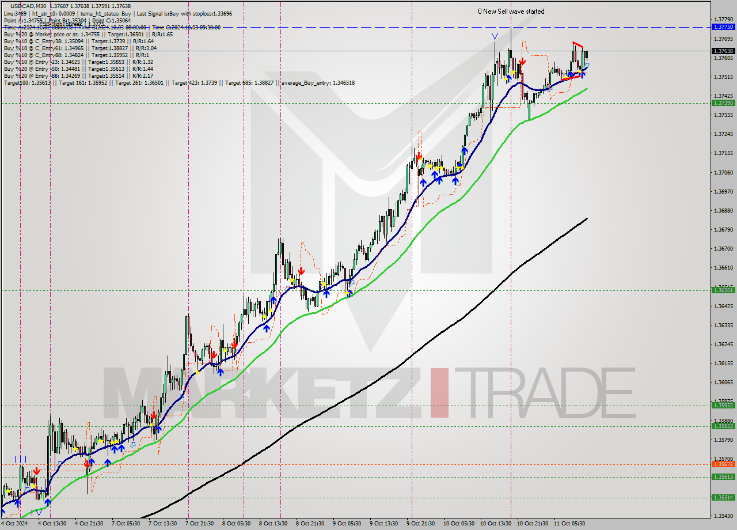The height and width of the screenshot is (530, 737).
Task: Select the 1.35853 target price tag
Action: pyautogui.click(x=723, y=426)
